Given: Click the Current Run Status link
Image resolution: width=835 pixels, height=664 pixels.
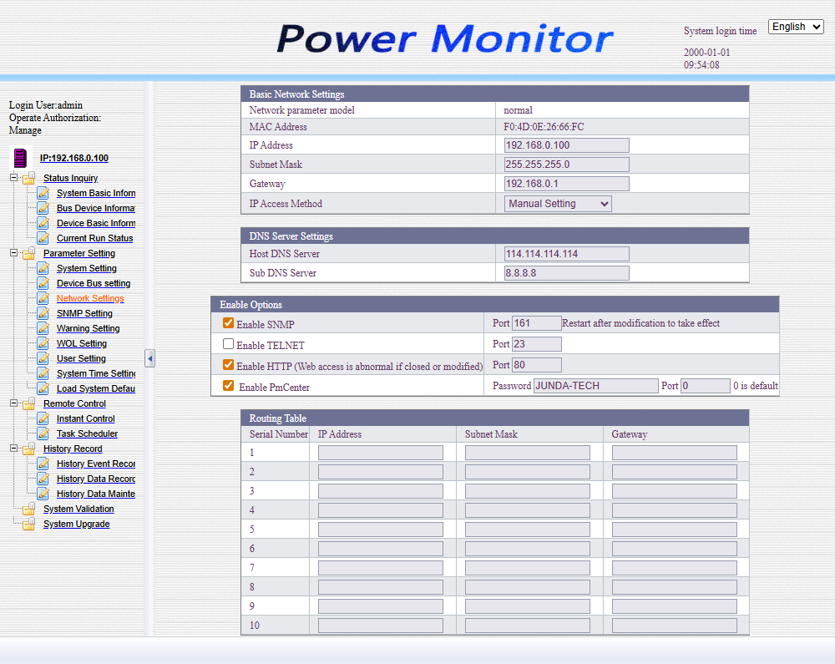Looking at the screenshot, I should 94,238.
